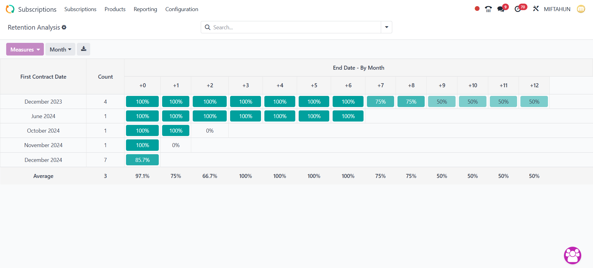Open the purple live chat bubble
Viewport: 593px width, 268px height.
(572, 255)
